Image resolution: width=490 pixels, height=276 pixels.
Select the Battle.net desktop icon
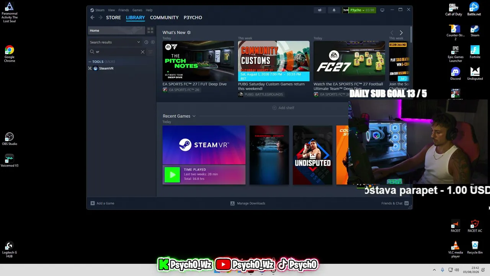[474, 10]
